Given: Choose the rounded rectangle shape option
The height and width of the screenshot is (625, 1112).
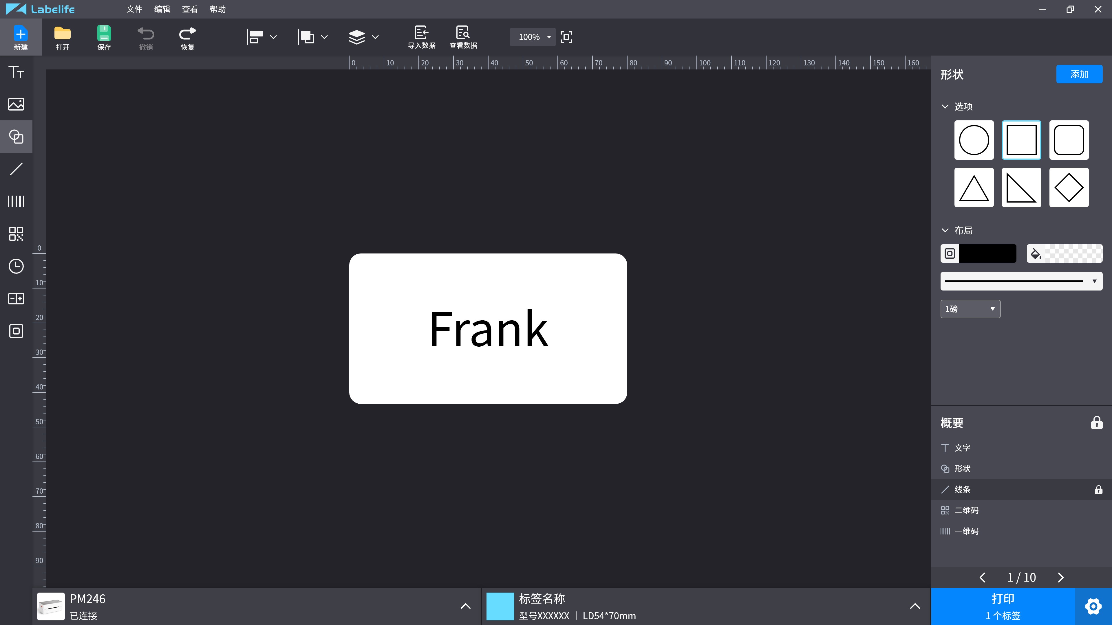Looking at the screenshot, I should coord(1069,140).
